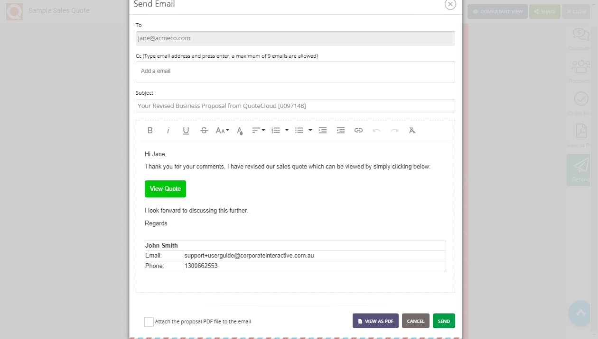Click the Cc field to add an email
Viewport: 598px width, 339px height.
[295, 72]
